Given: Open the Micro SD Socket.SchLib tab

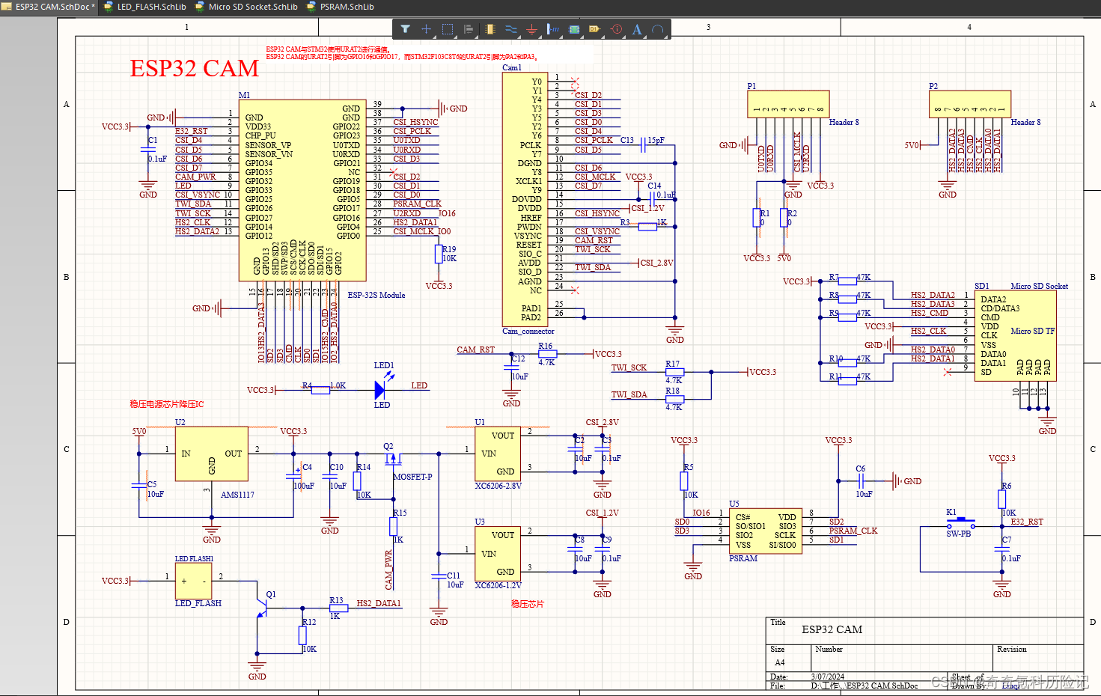Looking at the screenshot, I should point(246,7).
